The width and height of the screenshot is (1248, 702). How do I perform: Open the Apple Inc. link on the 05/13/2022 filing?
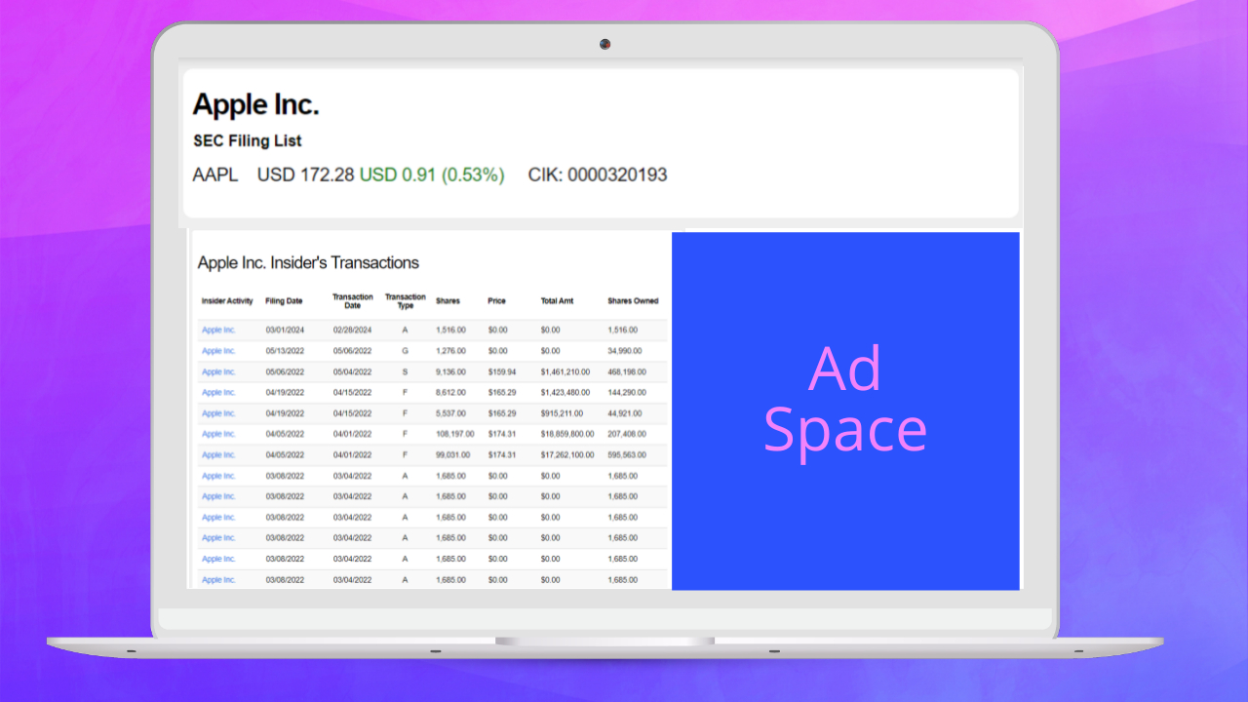click(x=218, y=350)
